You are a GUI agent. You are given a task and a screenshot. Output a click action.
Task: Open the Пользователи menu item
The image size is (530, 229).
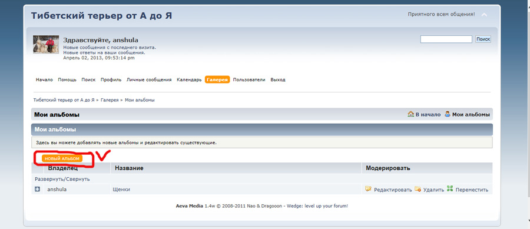(x=249, y=79)
